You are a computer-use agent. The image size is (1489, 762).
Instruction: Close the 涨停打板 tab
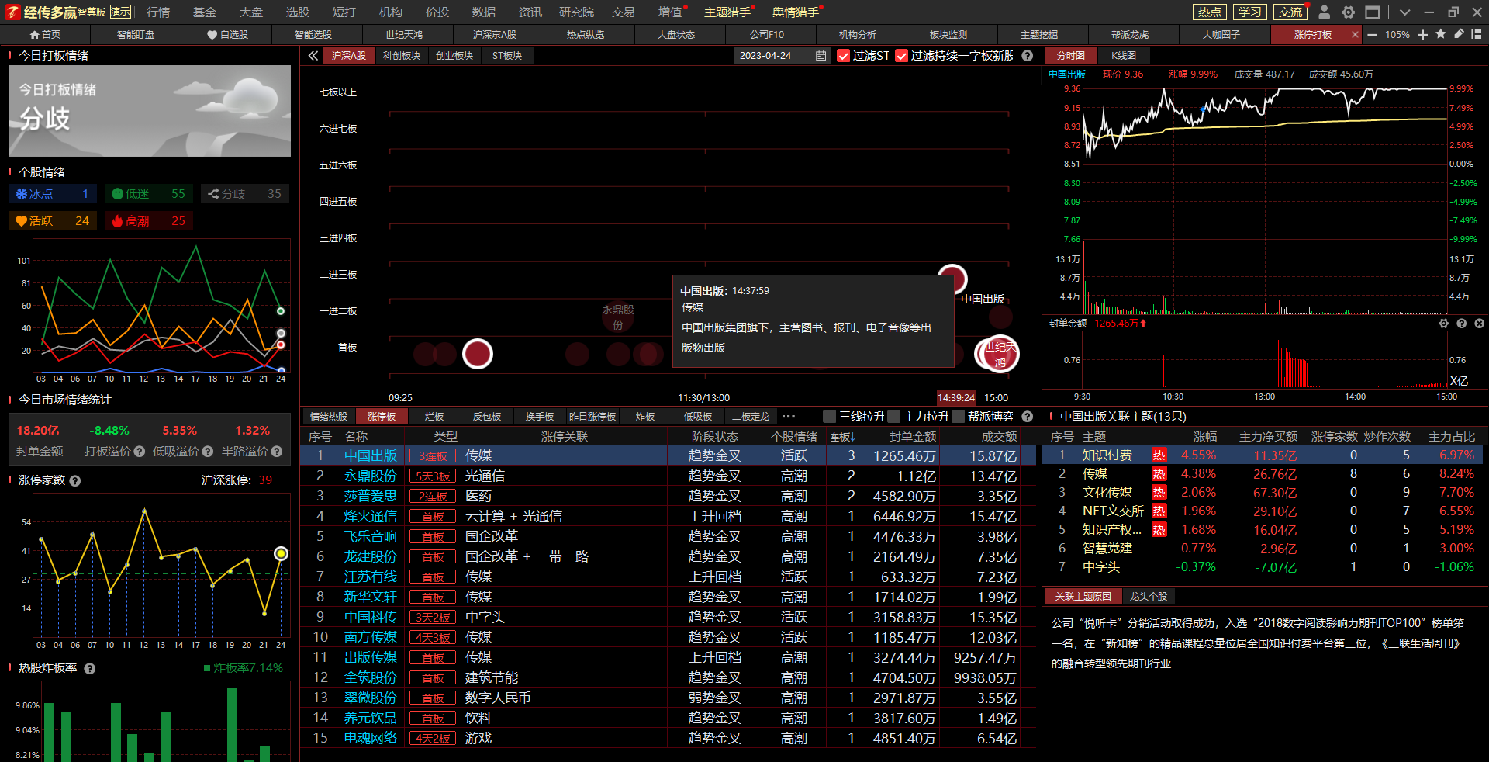pyautogui.click(x=1355, y=35)
